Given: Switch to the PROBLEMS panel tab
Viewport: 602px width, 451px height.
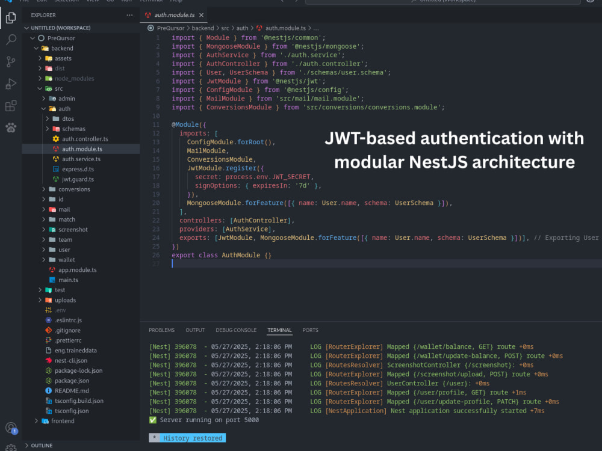Looking at the screenshot, I should (x=161, y=330).
